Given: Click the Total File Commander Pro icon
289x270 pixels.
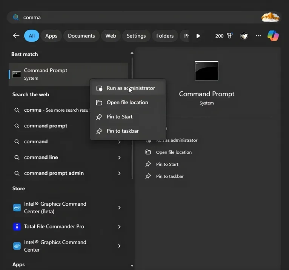Looking at the screenshot, I should 17,227.
